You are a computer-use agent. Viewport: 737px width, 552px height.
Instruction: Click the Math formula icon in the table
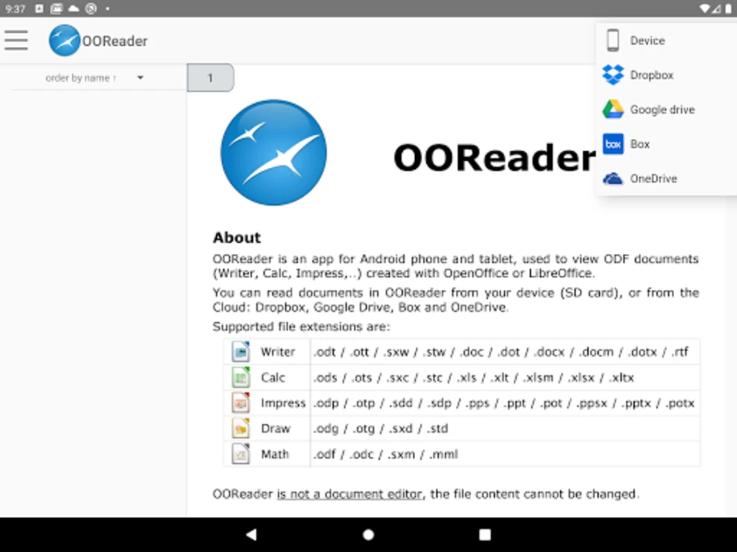point(240,454)
